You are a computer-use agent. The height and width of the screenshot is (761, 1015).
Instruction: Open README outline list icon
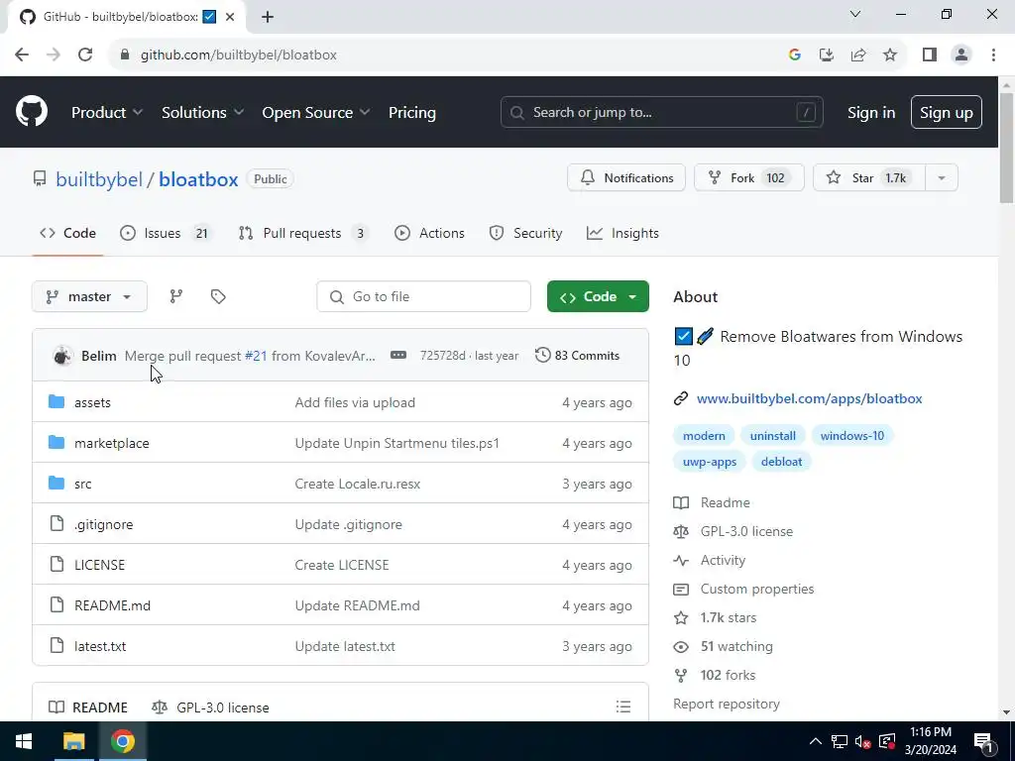click(622, 707)
